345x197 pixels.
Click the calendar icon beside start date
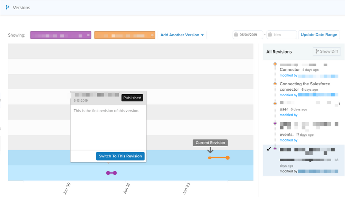(236, 35)
